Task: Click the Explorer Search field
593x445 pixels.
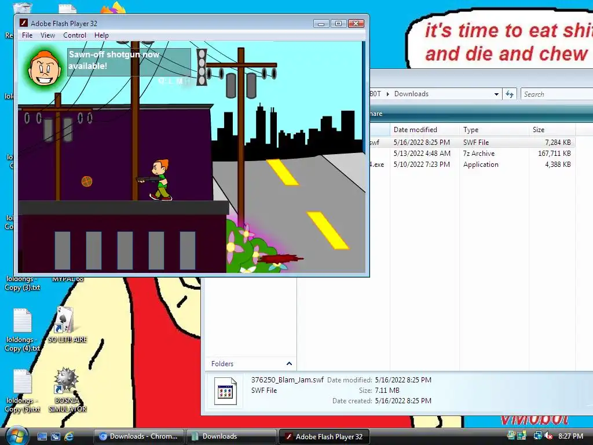Action: [557, 94]
